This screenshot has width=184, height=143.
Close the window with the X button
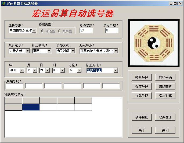(x=180, y=4)
